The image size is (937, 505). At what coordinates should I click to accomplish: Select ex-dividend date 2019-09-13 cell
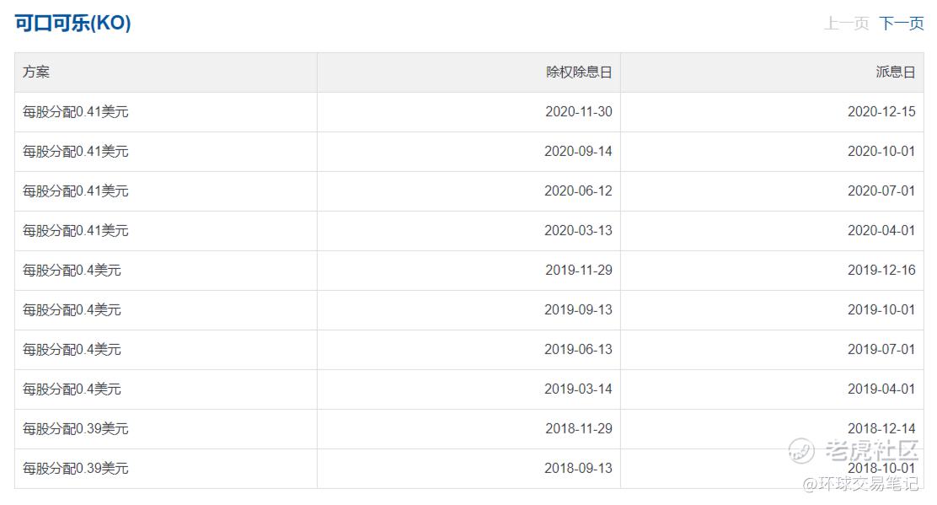click(578, 310)
